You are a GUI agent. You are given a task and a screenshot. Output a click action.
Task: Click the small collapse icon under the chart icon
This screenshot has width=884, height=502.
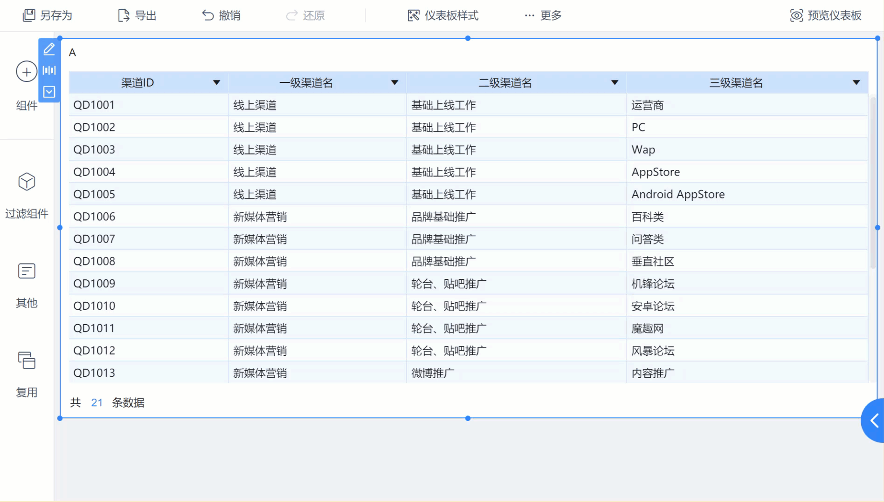(49, 92)
